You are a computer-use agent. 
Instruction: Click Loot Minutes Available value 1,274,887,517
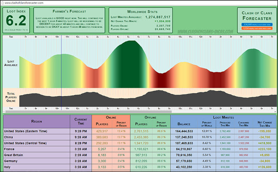[158, 17]
